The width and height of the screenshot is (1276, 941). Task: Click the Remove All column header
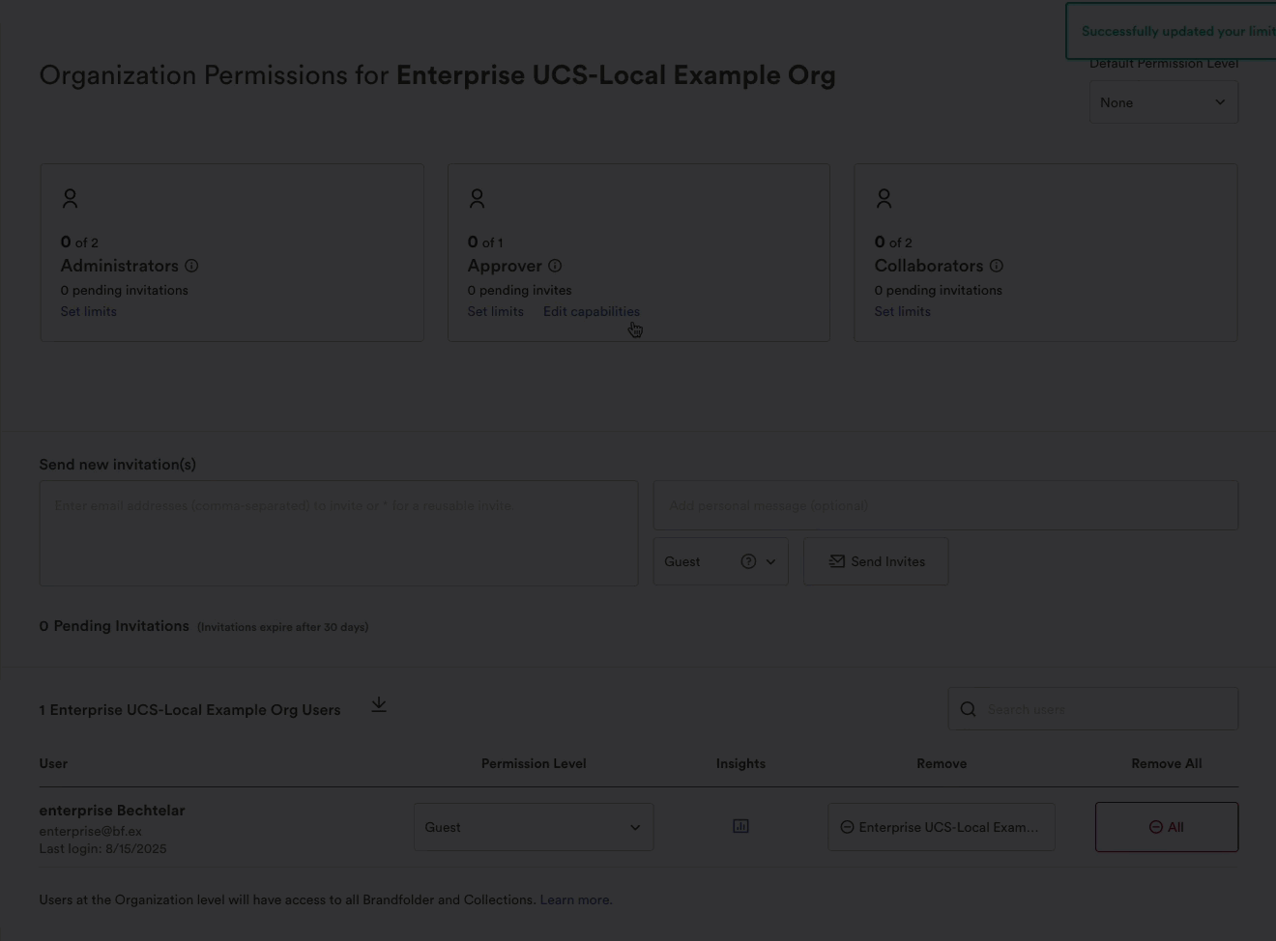click(1167, 763)
